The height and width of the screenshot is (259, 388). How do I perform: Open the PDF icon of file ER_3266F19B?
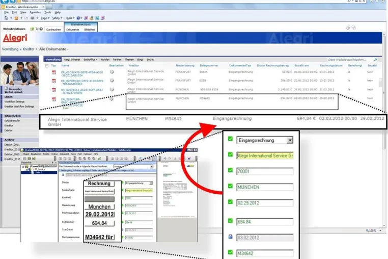(x=53, y=99)
